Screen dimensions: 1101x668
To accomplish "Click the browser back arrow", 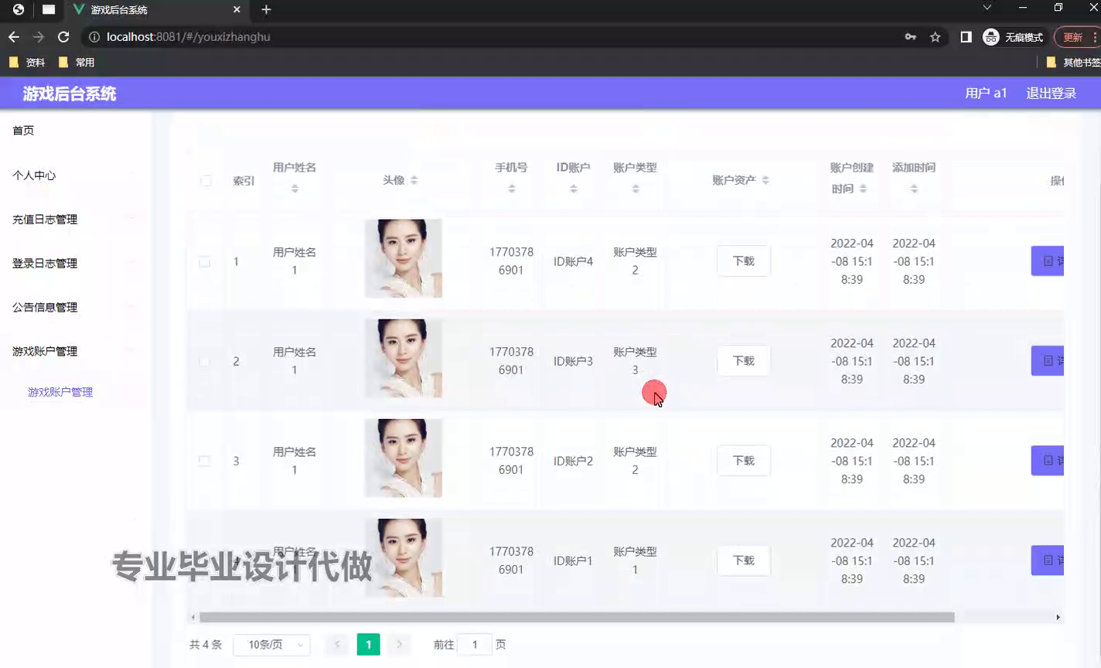I will tap(14, 37).
